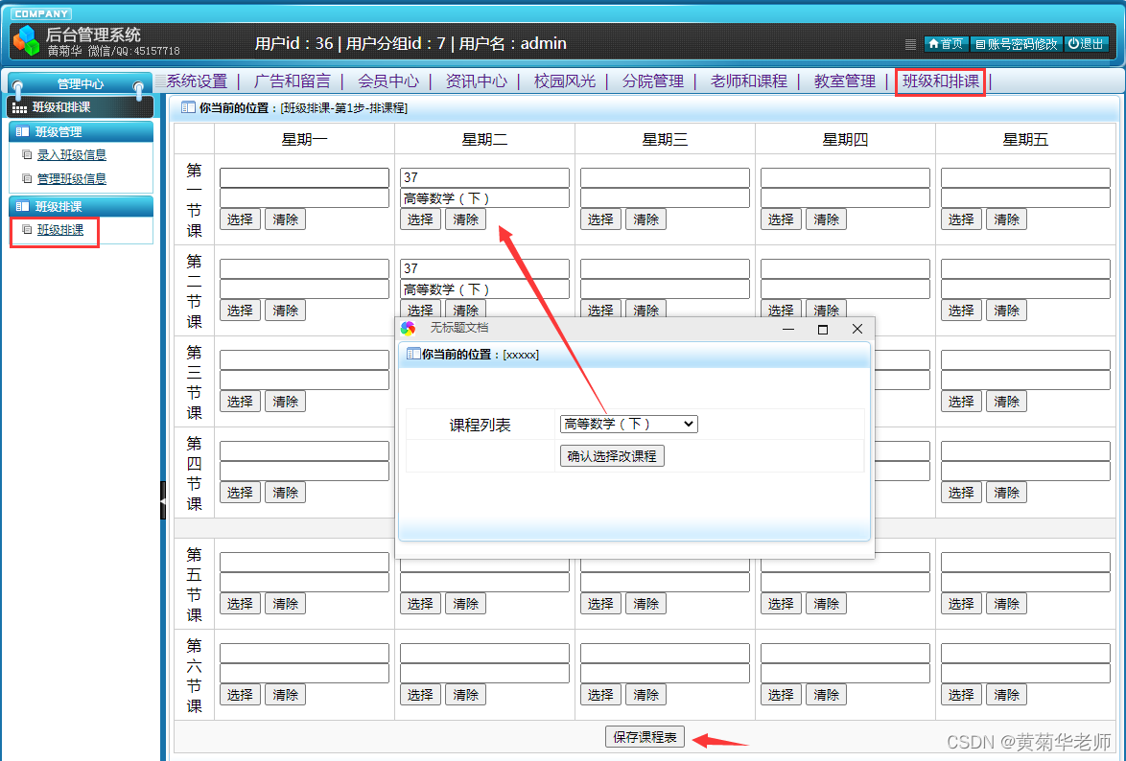Click 清除 for 星期五 第四节课
Image resolution: width=1126 pixels, height=761 pixels.
pos(1006,494)
